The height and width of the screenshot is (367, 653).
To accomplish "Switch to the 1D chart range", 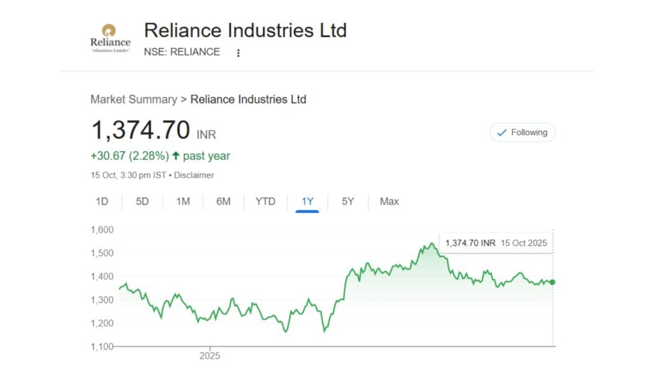I will (x=102, y=201).
